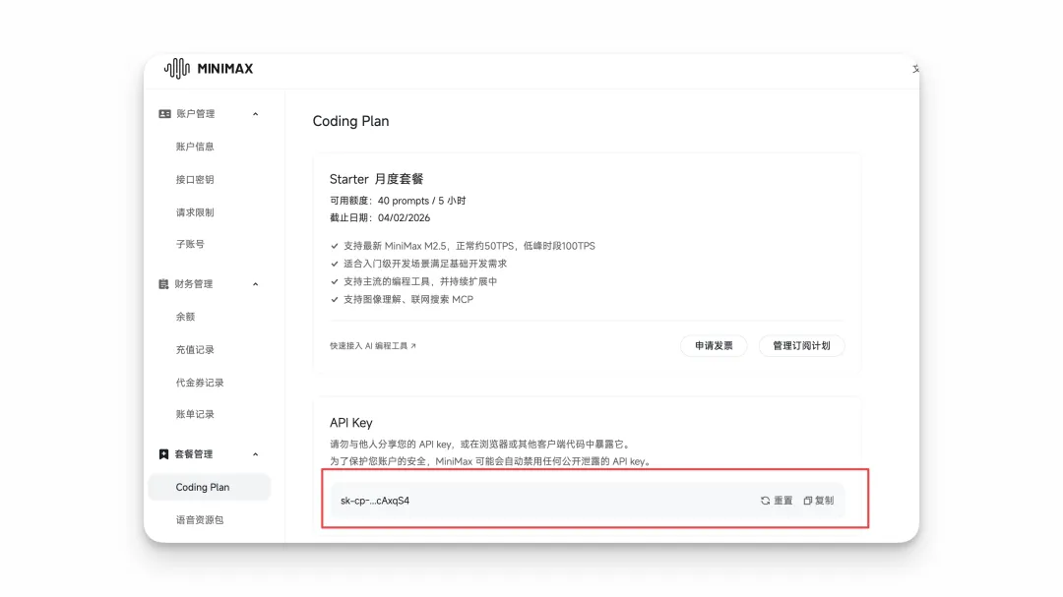The width and height of the screenshot is (1063, 597).
Task: Collapse the 账户管理 section chevron
Action: point(256,114)
